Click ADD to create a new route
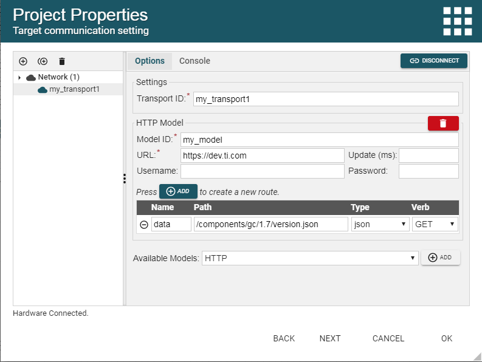Image resolution: width=482 pixels, height=362 pixels. 178,191
